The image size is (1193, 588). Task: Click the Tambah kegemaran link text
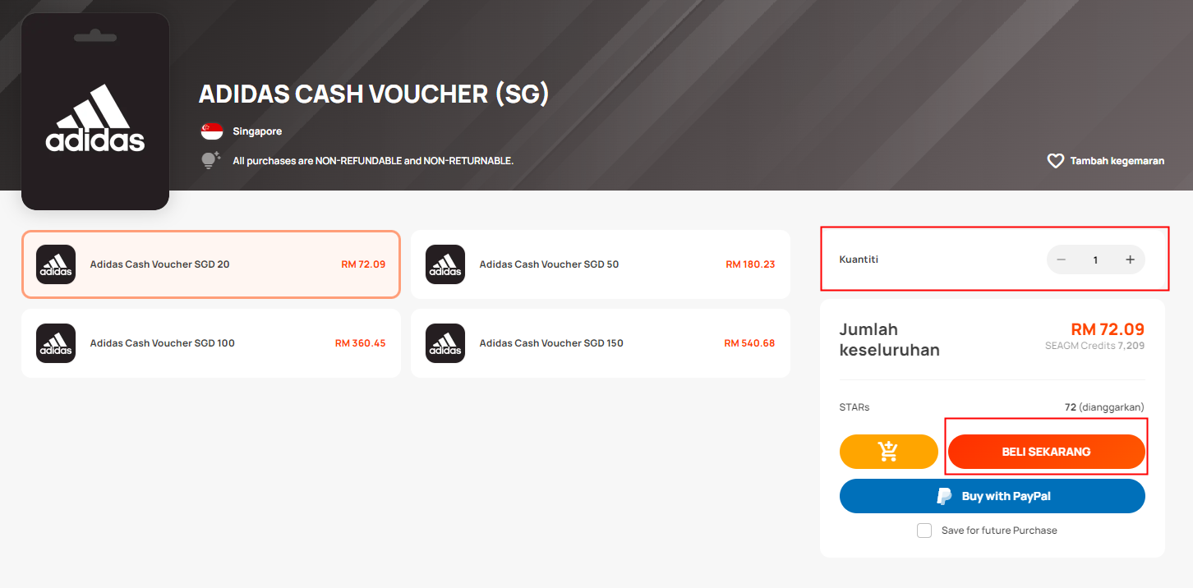click(x=1117, y=161)
